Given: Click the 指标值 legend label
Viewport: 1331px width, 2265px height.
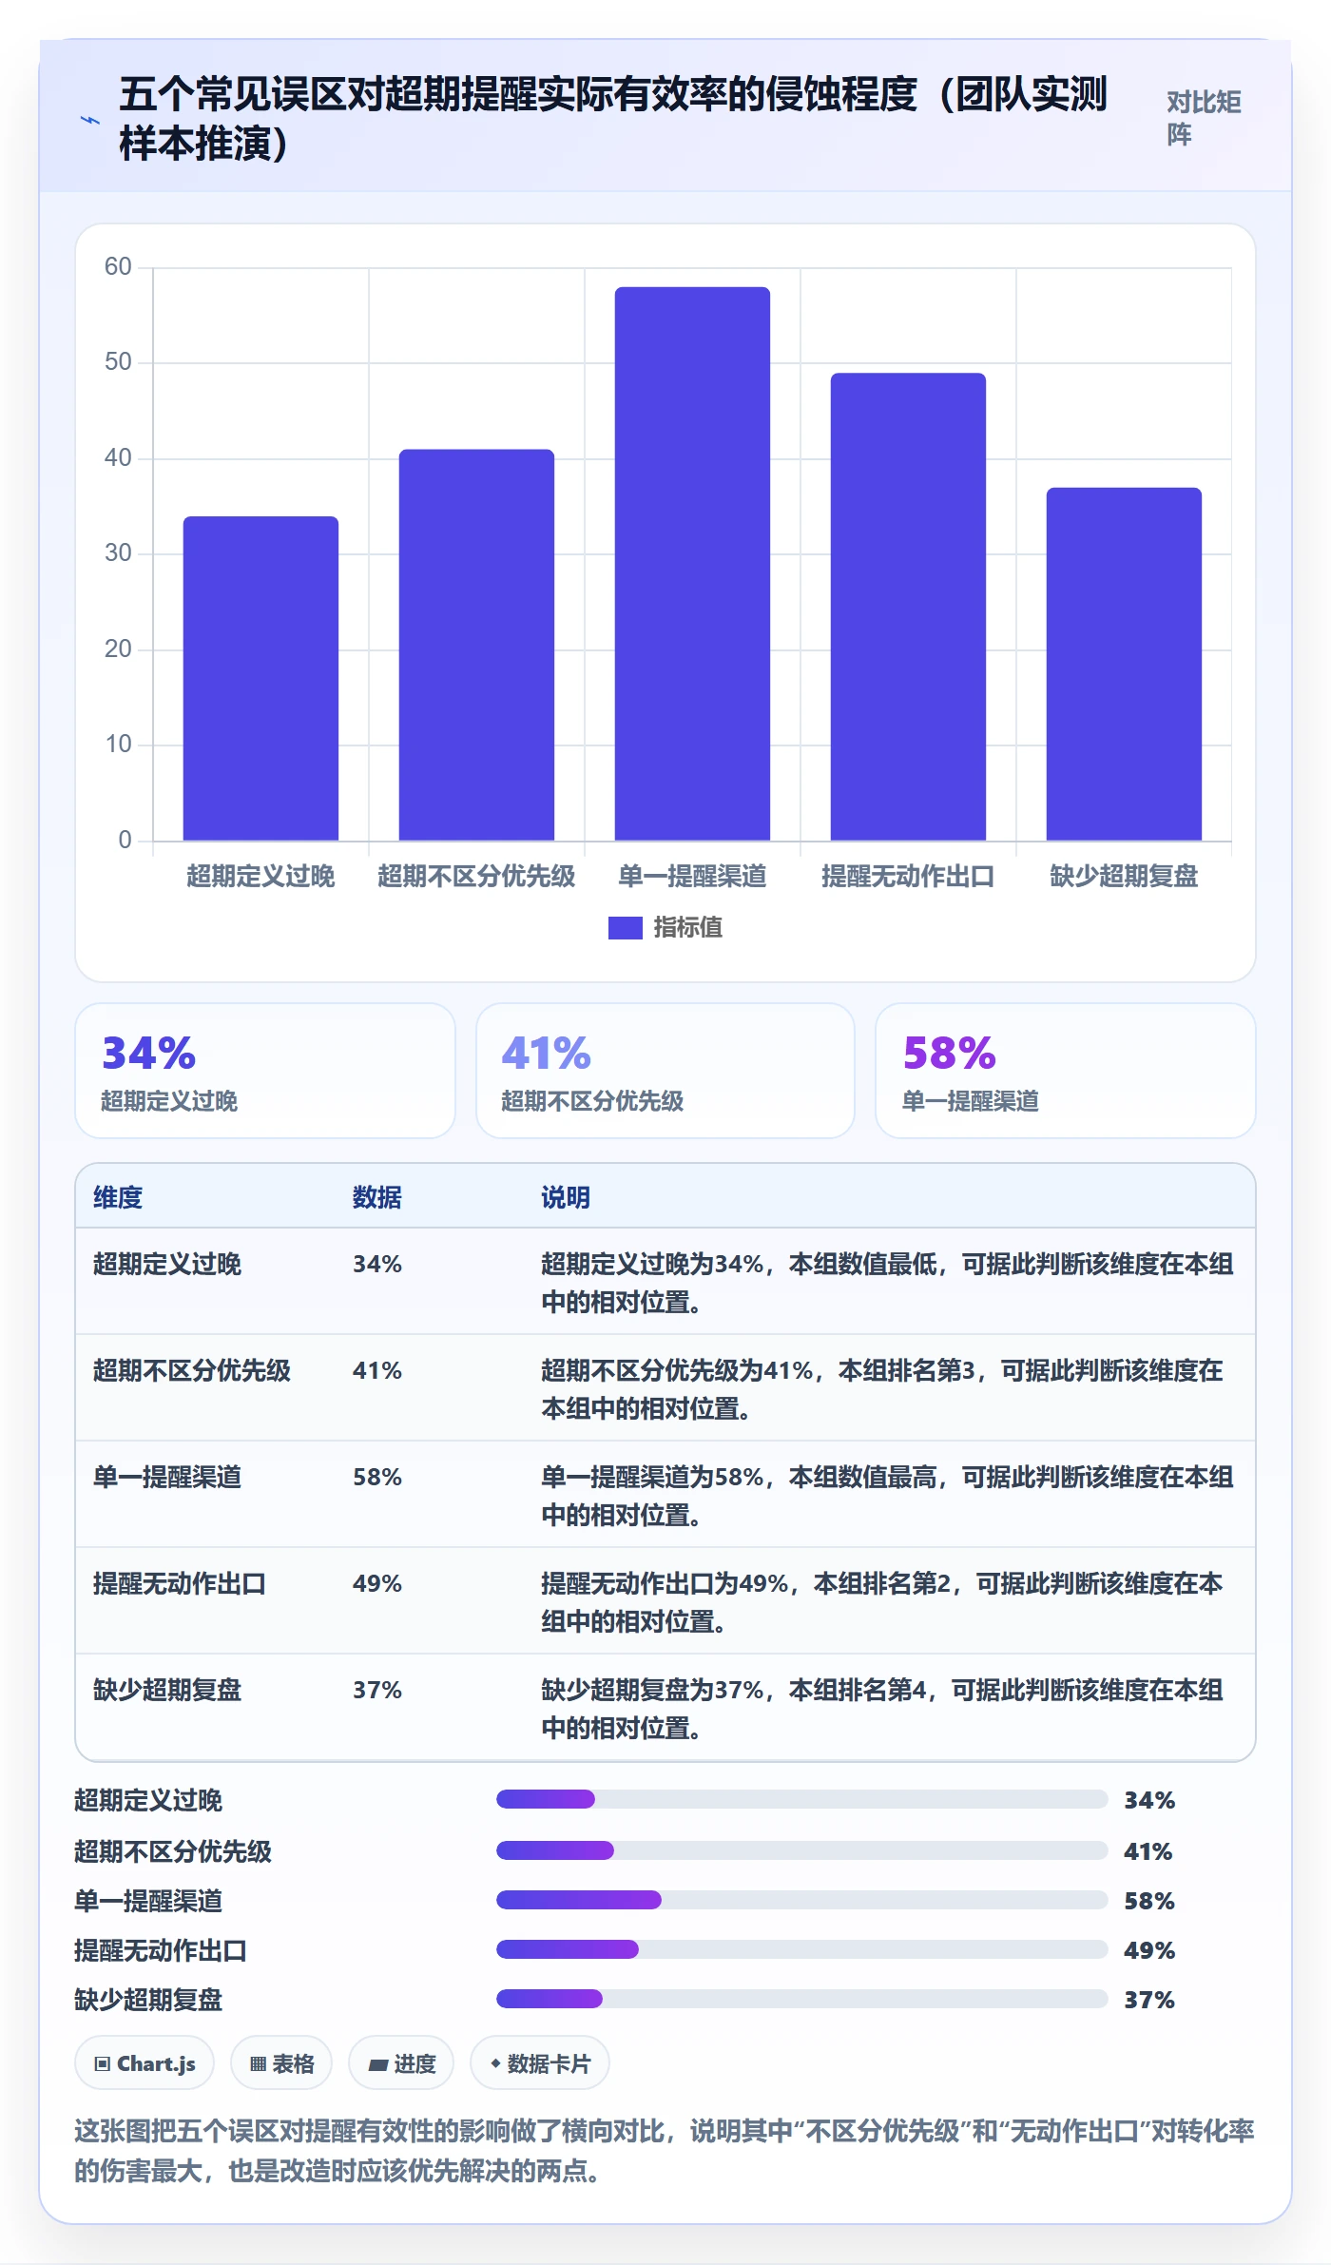Looking at the screenshot, I should (687, 927).
